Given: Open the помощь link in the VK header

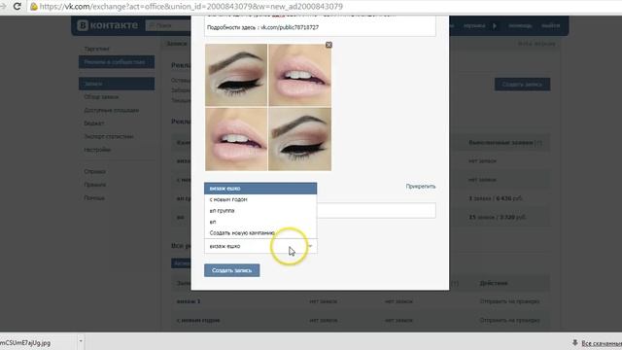Looking at the screenshot, I should [520, 26].
